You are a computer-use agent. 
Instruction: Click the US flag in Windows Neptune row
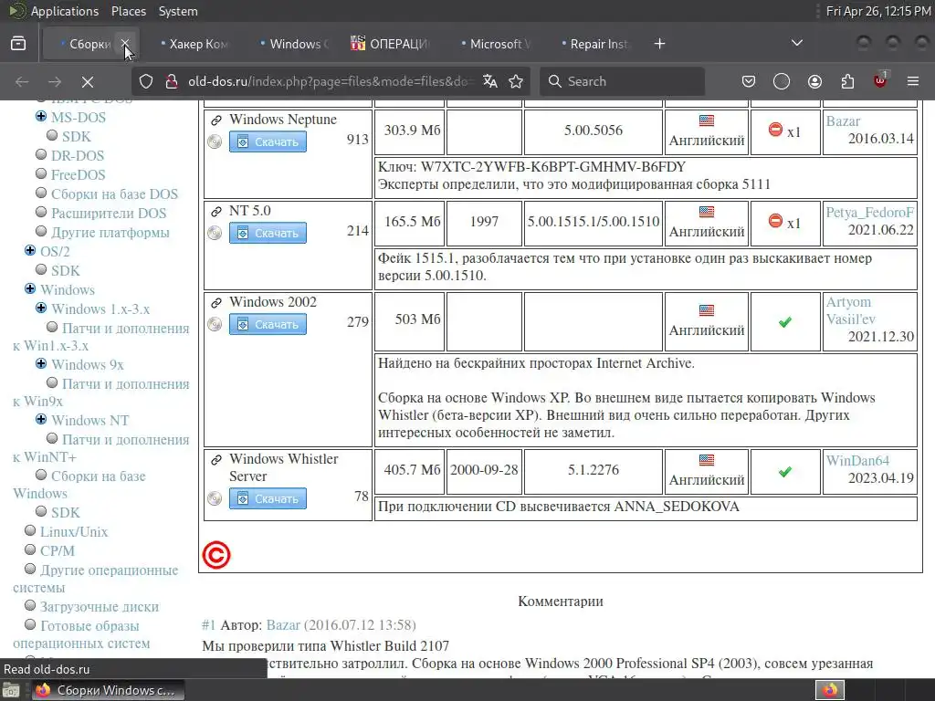707,120
